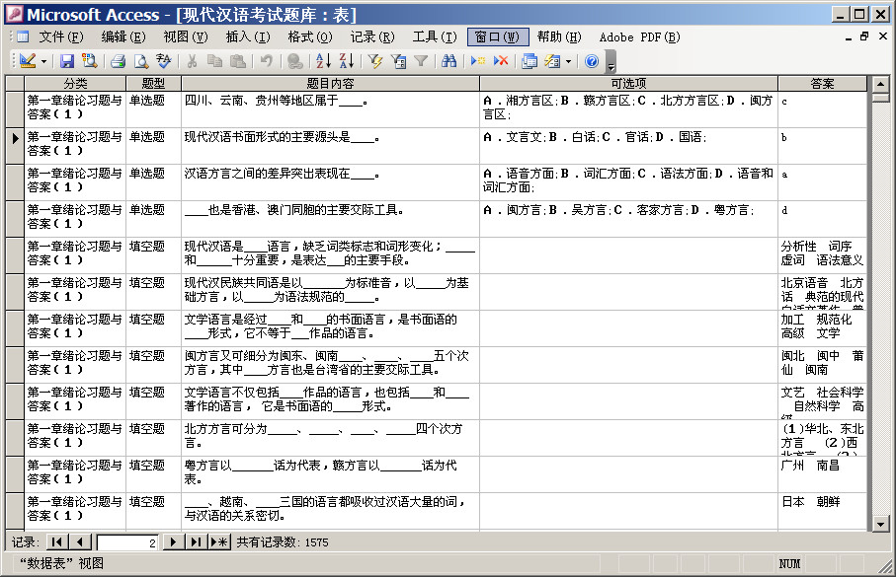Select the 题目内容 column header
Viewport: 896px width, 577px height.
[330, 83]
